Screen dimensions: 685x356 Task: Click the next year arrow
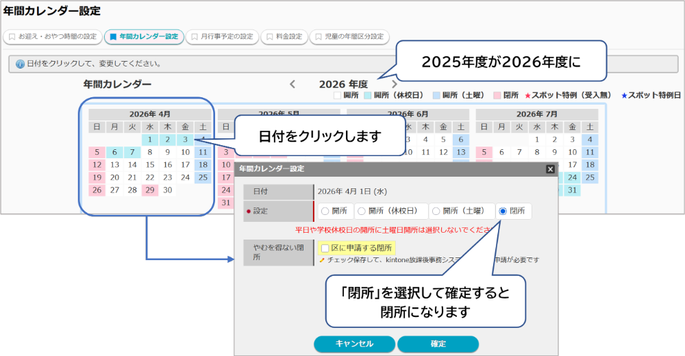394,84
